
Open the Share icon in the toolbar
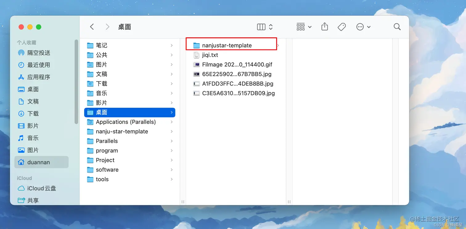click(324, 27)
